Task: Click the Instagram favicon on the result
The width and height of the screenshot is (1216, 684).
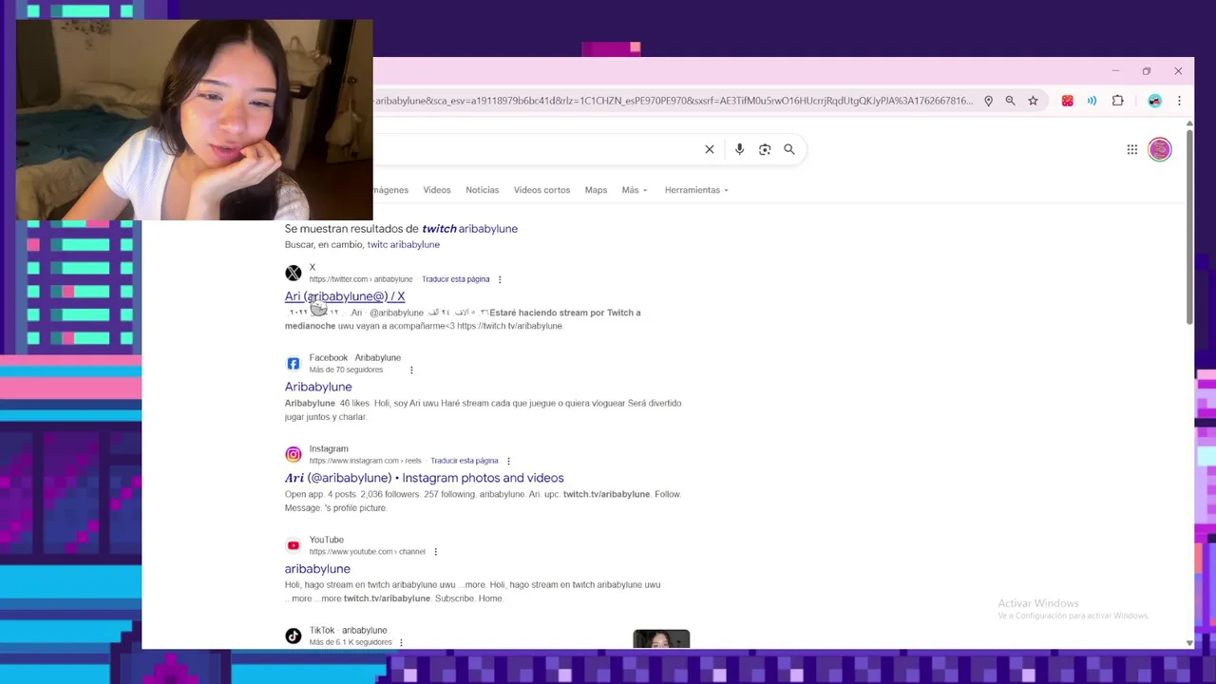Action: coord(294,454)
